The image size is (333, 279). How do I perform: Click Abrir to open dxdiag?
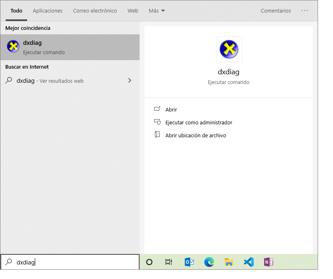171,109
